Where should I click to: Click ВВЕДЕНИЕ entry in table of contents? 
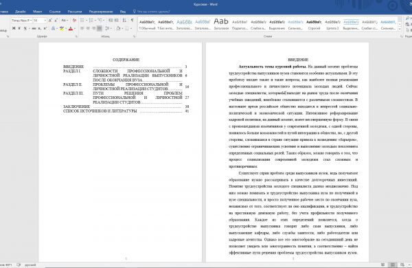point(73,67)
